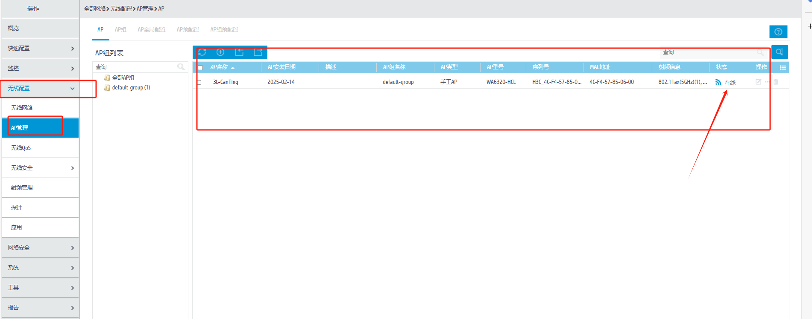Expand the 快速配置 menu
Screen dimensions: 812x319
(40, 48)
